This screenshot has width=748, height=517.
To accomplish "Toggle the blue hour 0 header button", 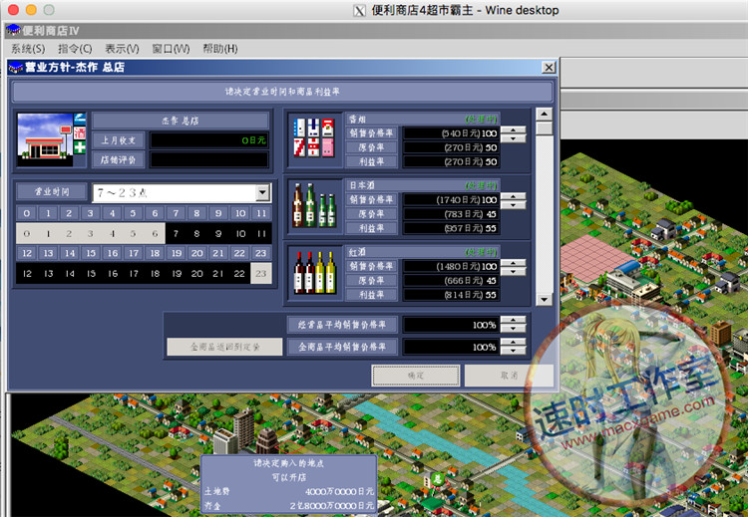I will [x=27, y=213].
